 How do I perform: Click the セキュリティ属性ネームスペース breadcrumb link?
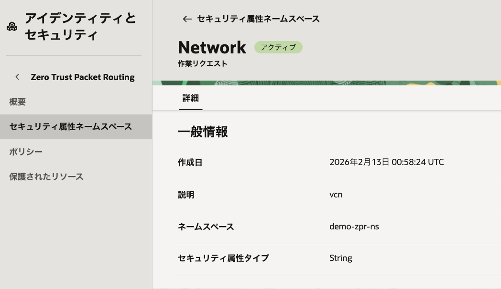pyautogui.click(x=258, y=19)
